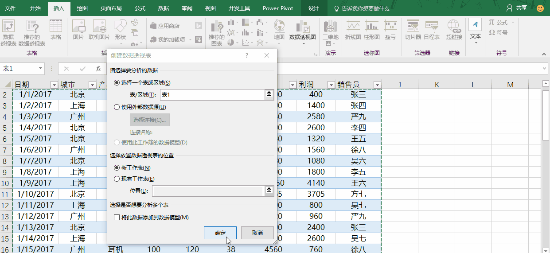The height and width of the screenshot is (253, 550).
Task: Click the 三维地图 icon
Action: click(330, 32)
